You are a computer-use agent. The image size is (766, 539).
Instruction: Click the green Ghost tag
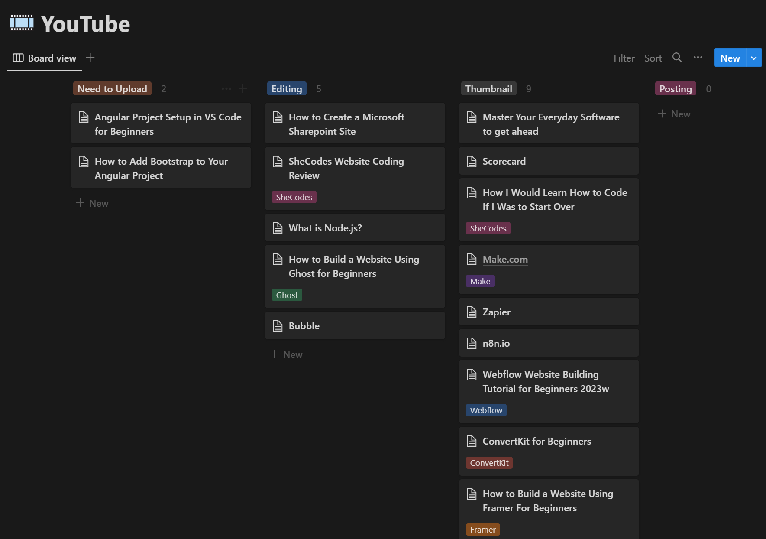pyautogui.click(x=287, y=295)
